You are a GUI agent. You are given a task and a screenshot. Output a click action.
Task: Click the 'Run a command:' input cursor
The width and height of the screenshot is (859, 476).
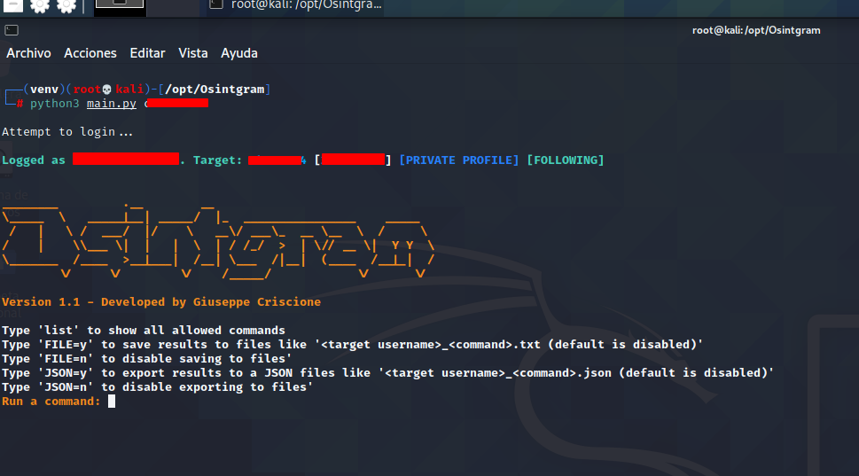(112, 402)
